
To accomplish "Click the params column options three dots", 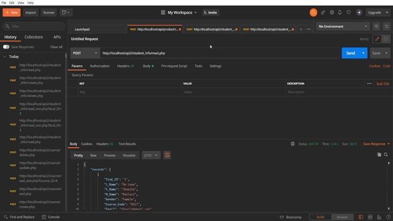I will (x=369, y=83).
